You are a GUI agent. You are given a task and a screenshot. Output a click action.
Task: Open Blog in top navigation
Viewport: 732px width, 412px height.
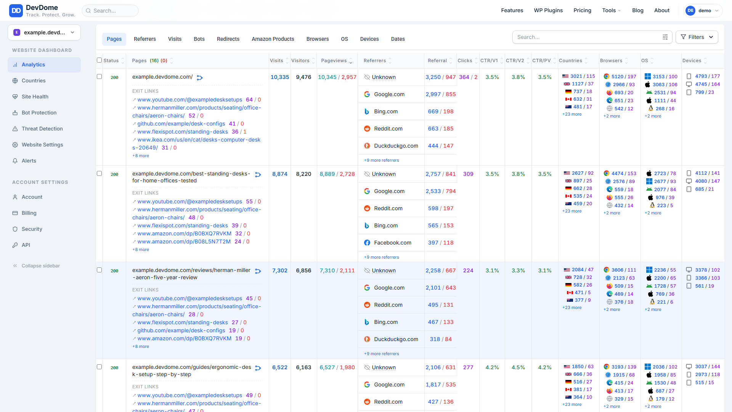[637, 10]
